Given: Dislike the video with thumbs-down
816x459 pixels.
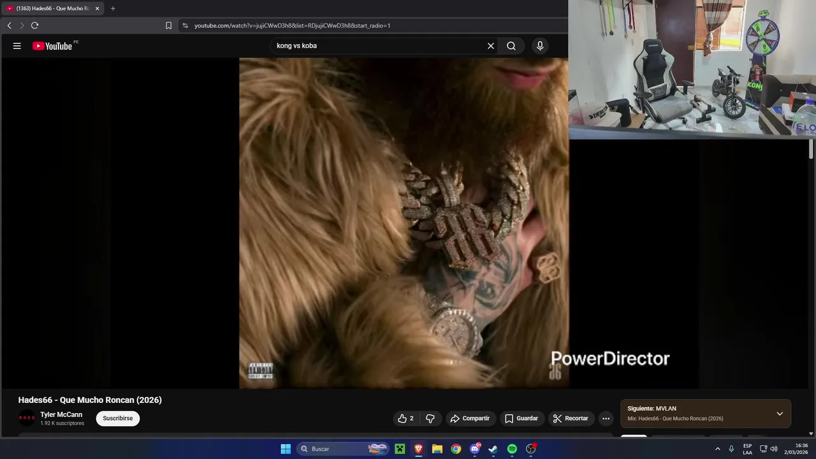Looking at the screenshot, I should pos(430,418).
